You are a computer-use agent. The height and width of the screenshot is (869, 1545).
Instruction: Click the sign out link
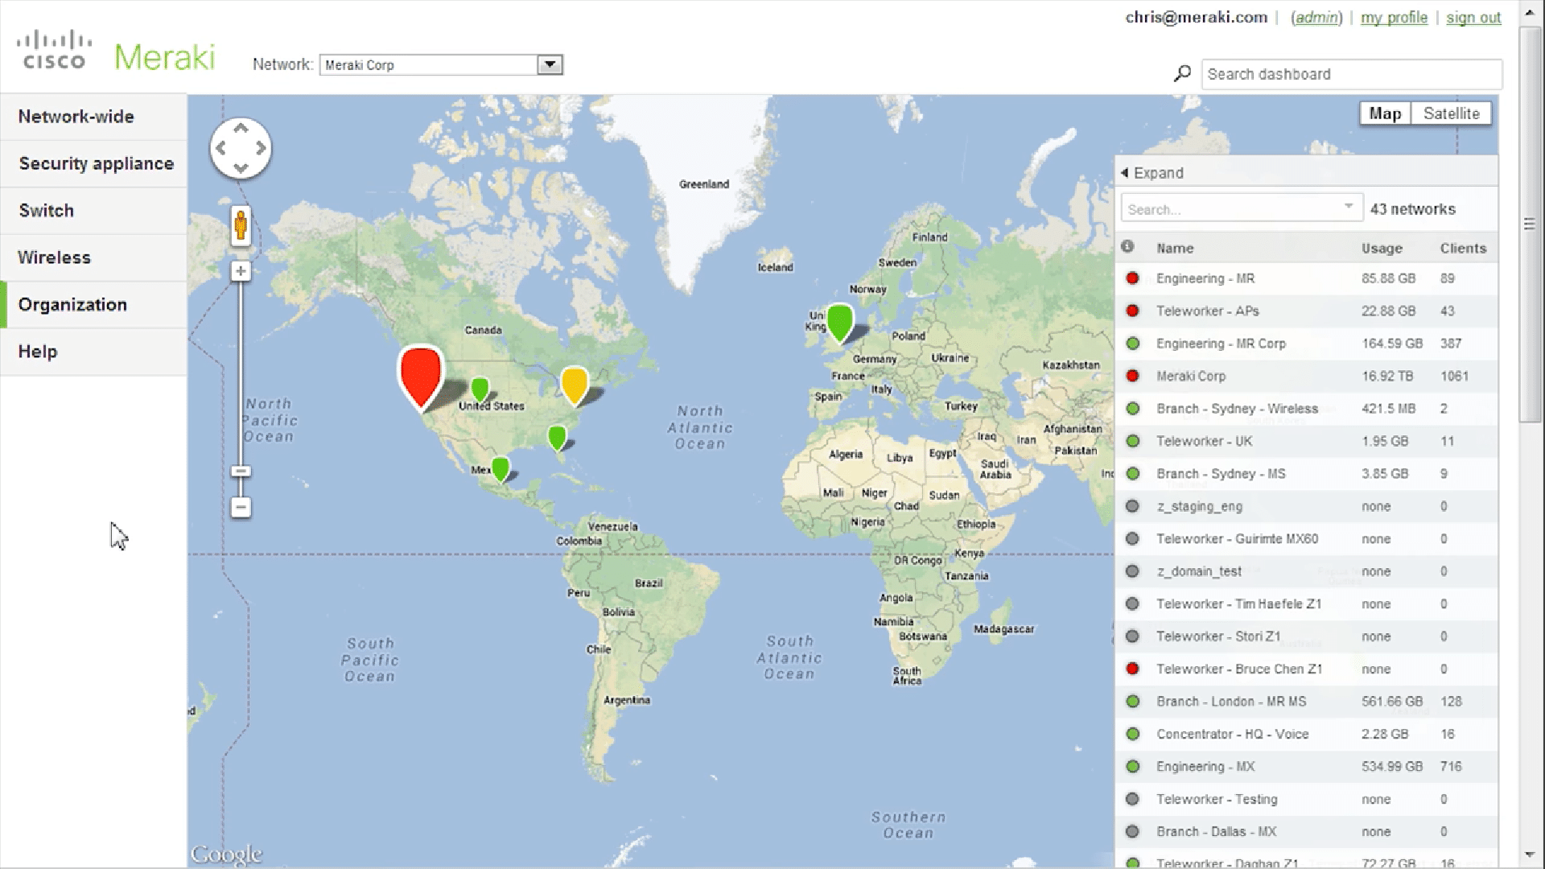point(1473,18)
